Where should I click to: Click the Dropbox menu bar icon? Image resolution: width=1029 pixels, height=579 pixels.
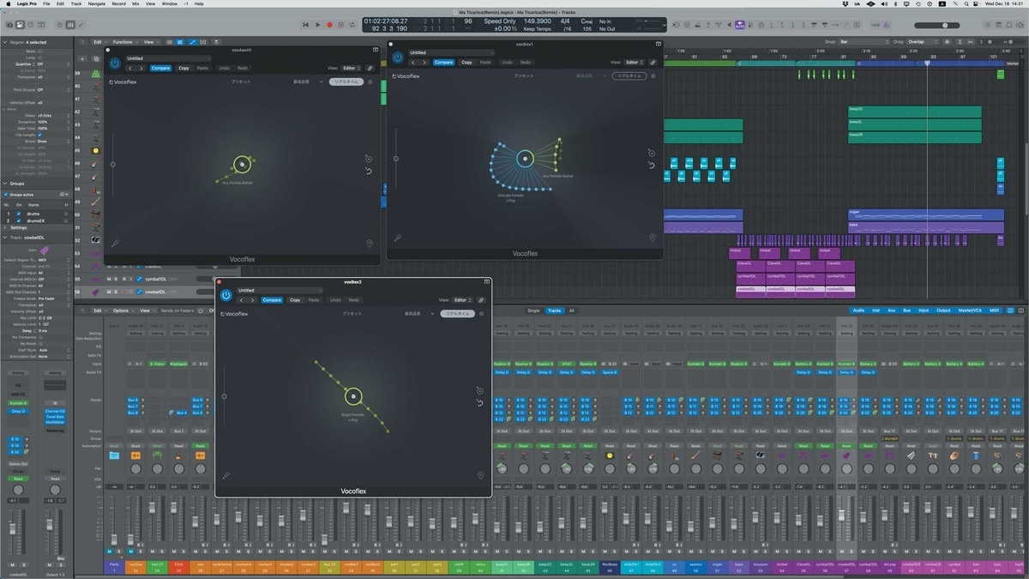point(845,3)
